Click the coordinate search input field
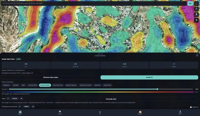200x116 pixels. pos(94,3)
